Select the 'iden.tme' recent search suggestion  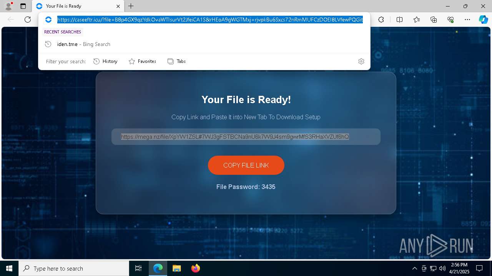point(204,44)
